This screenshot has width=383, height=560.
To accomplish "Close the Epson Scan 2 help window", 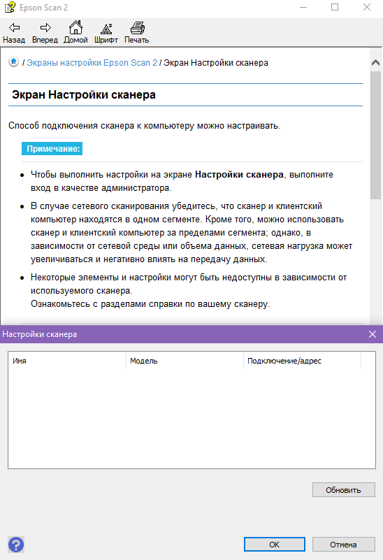I will pos(367,7).
